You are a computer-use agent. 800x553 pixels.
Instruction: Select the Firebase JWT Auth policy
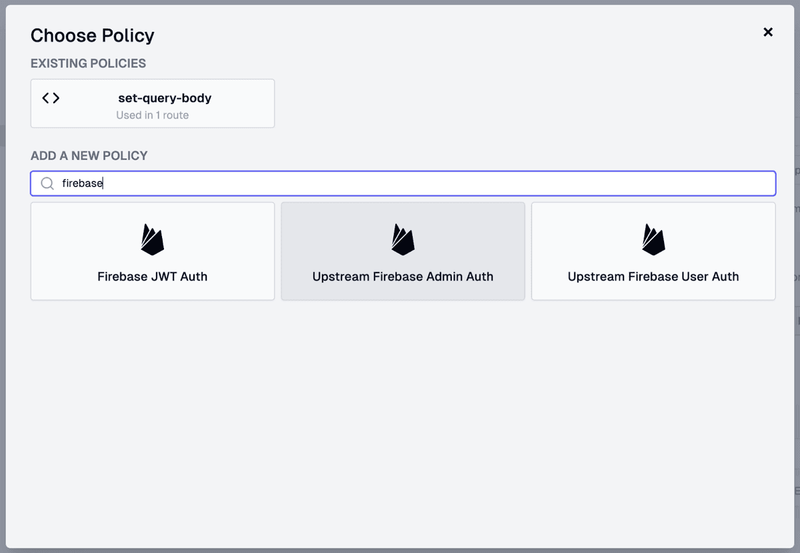click(152, 251)
